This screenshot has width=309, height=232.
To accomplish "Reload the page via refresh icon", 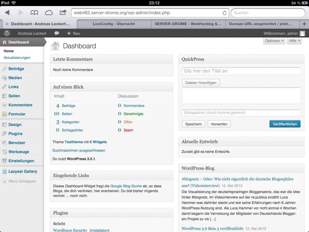I will pos(224,13).
